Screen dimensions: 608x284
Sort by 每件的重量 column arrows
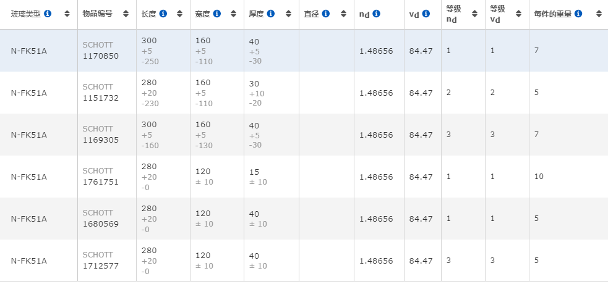[599, 14]
